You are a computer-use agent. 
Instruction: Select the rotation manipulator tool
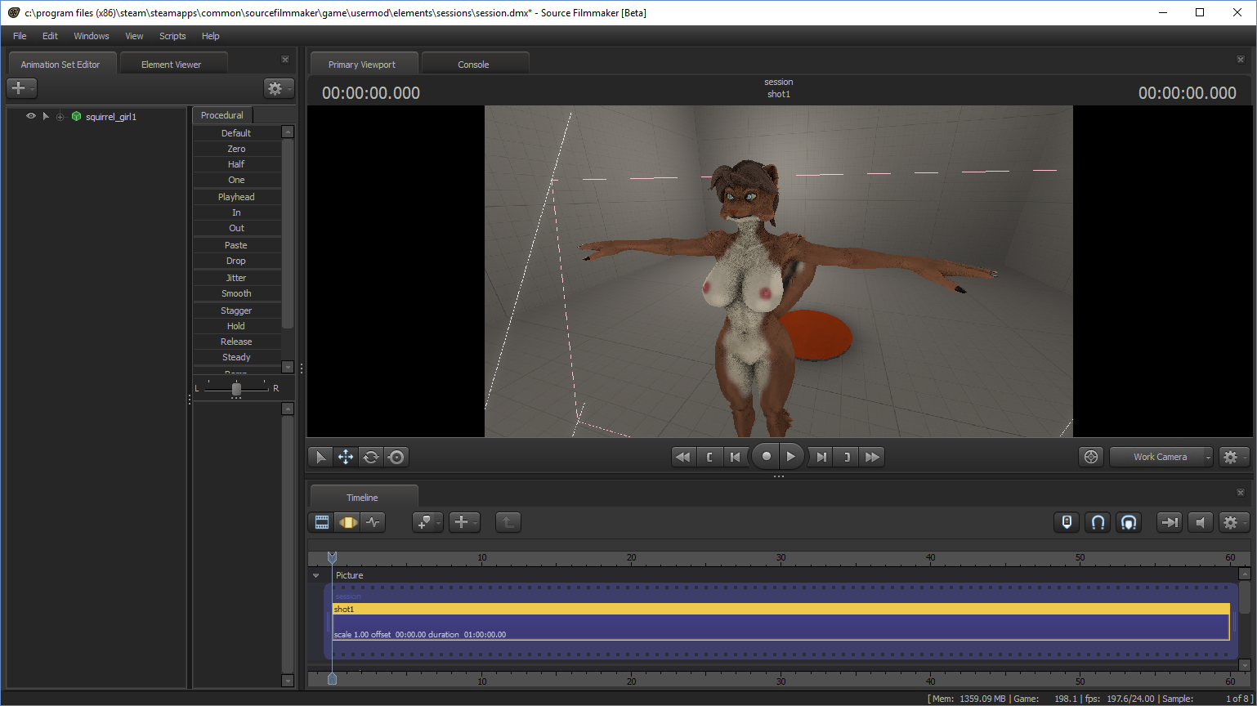tap(371, 457)
